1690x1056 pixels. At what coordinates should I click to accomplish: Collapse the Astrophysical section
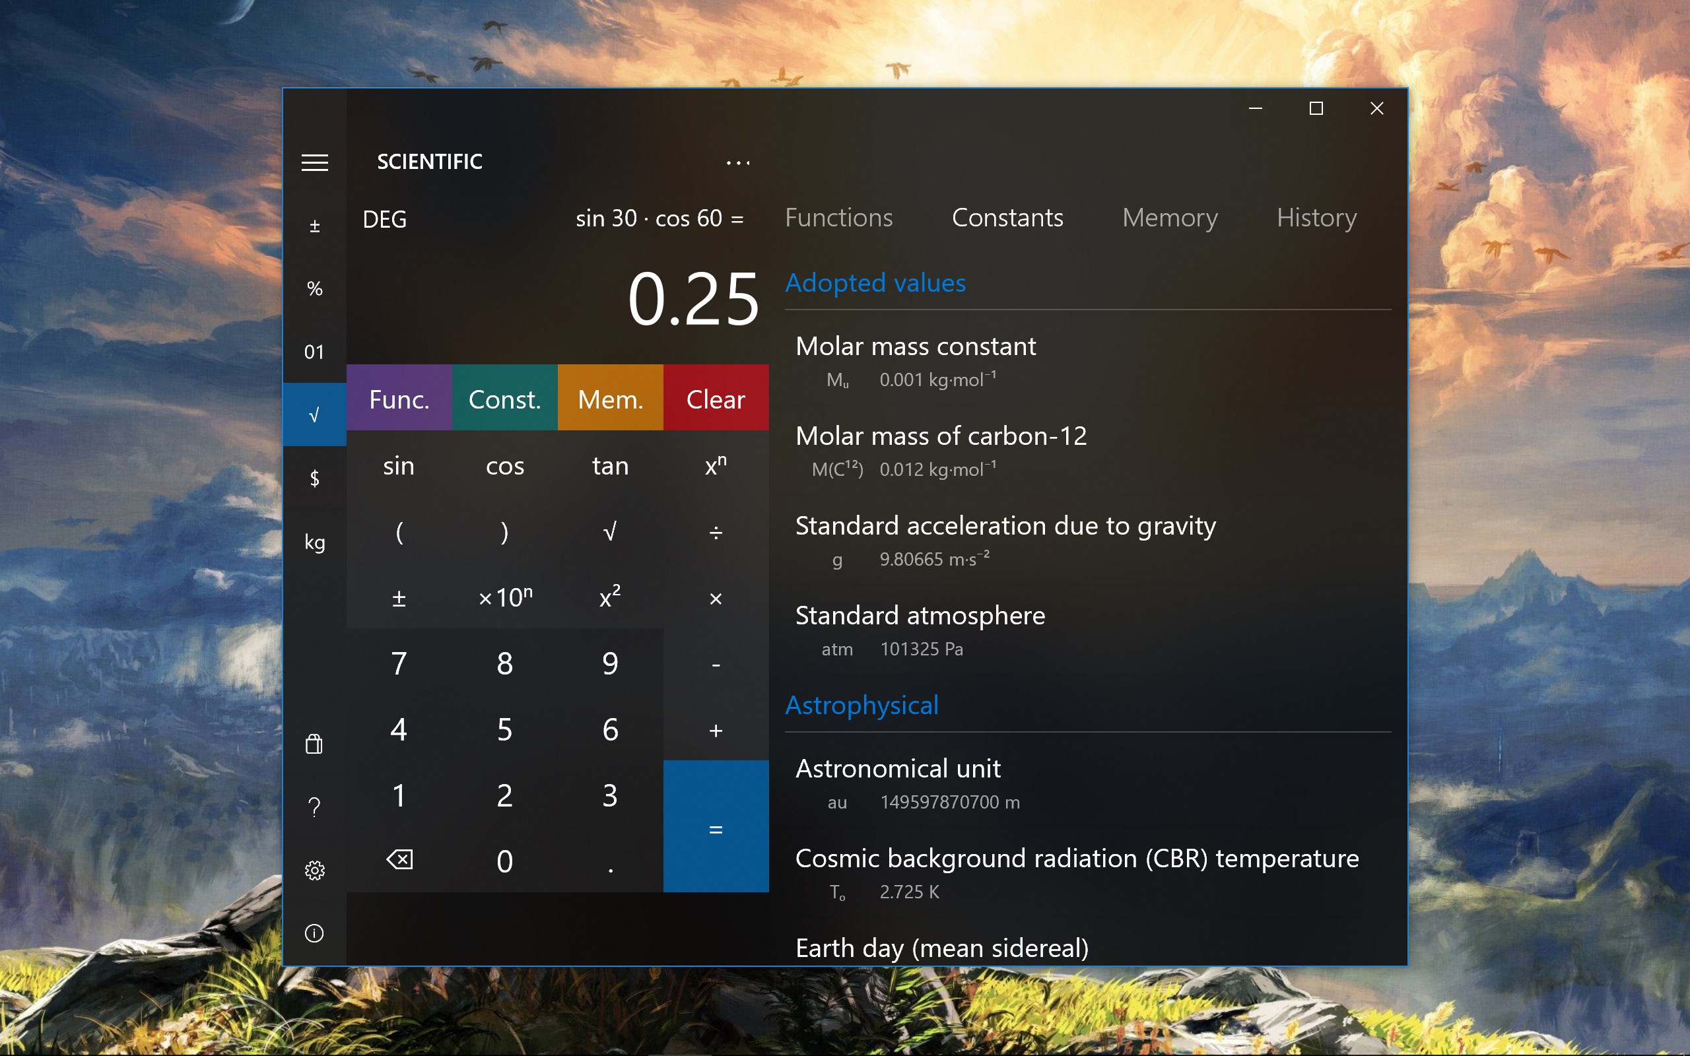(x=862, y=705)
